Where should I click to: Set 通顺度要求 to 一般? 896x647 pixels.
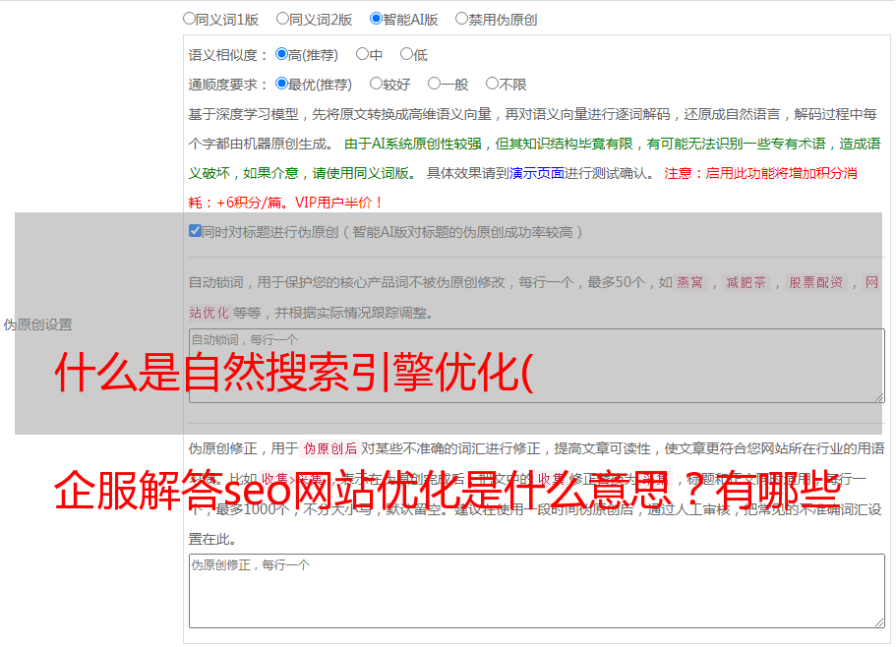pyautogui.click(x=435, y=85)
